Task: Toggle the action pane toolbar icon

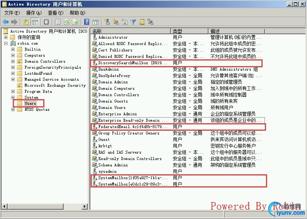Action: coord(96,22)
